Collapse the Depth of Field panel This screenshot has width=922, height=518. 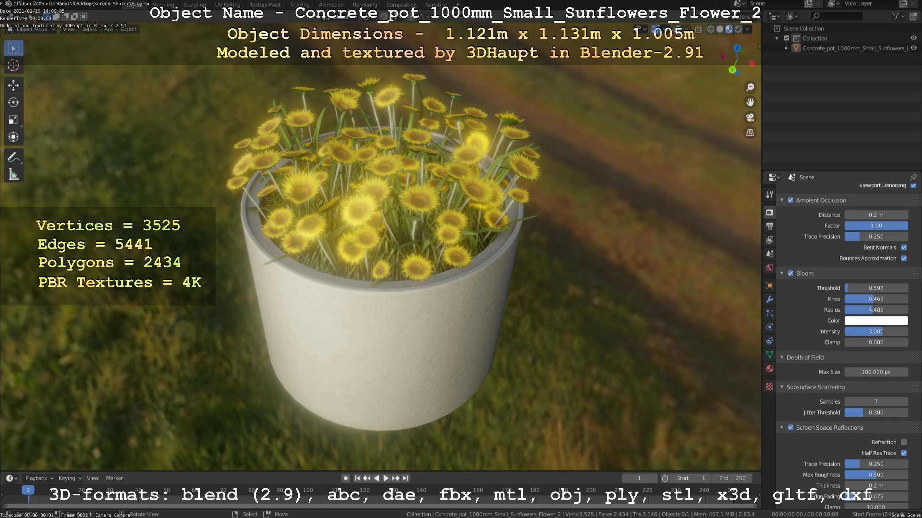781,357
